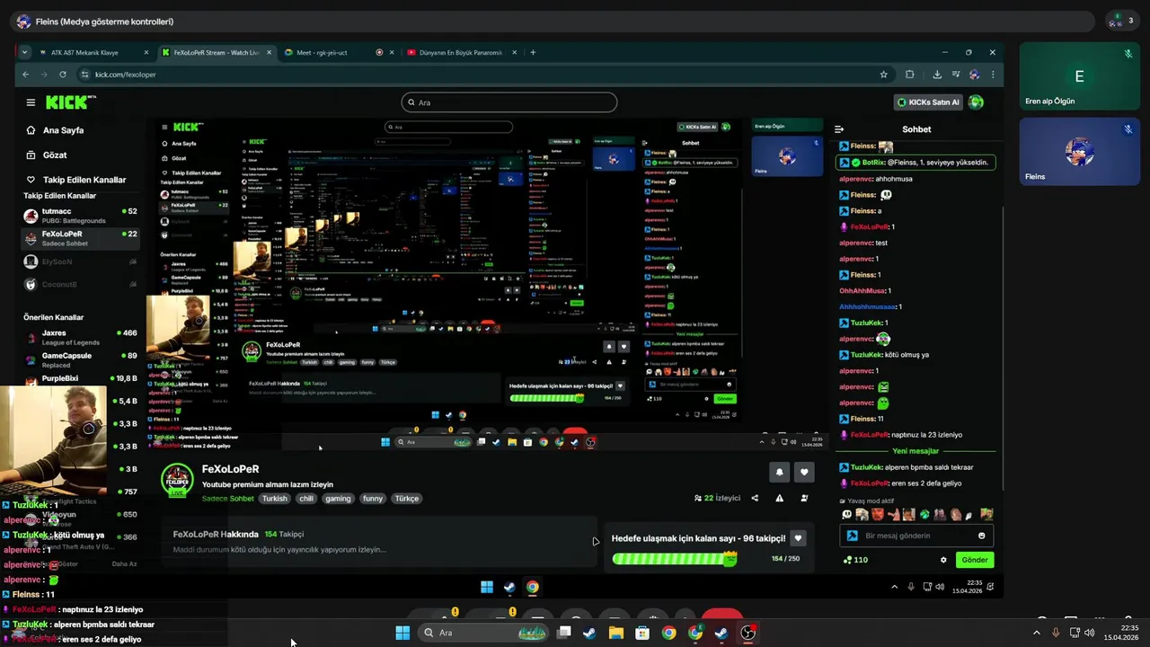Click the Bir mesaj gönderin chat input

916,536
